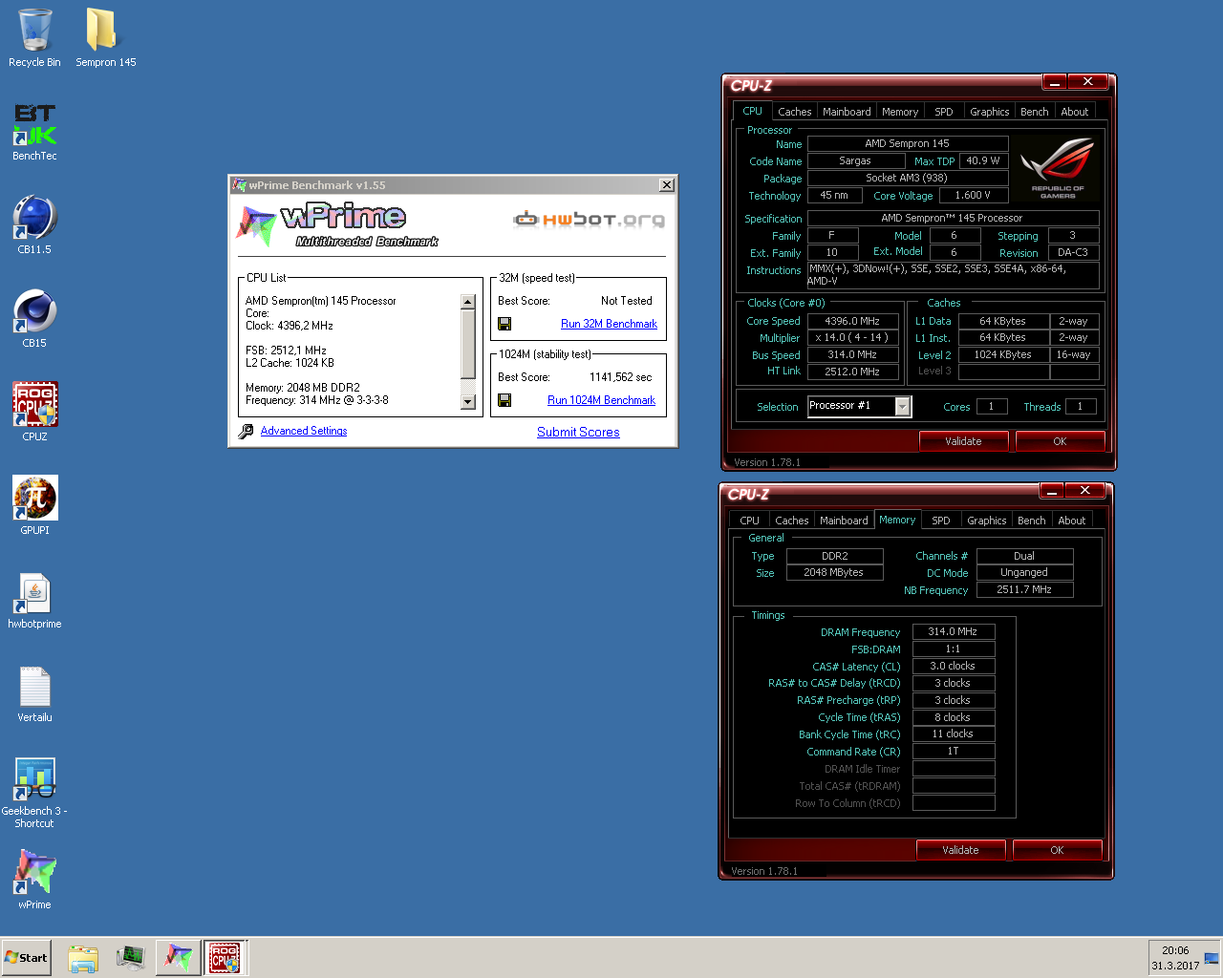
Task: Click the Core Speed value 4396.0 MHz
Action: 852,321
